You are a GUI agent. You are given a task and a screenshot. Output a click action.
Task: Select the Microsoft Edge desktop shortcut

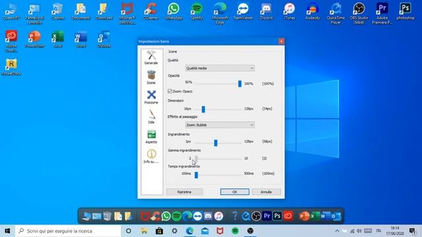point(220,13)
